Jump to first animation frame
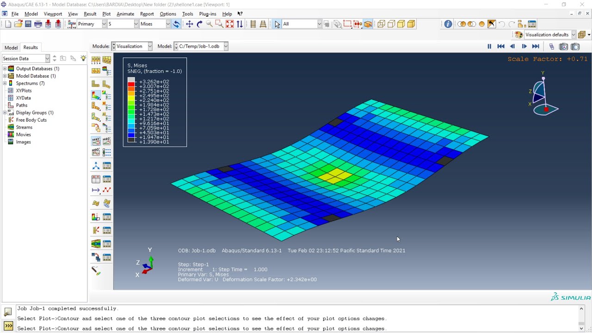The height and width of the screenshot is (333, 592). [501, 46]
